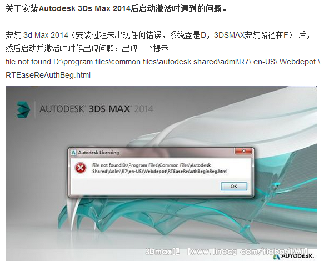Click the red error X icon
This screenshot has height=261, width=324.
(81, 168)
